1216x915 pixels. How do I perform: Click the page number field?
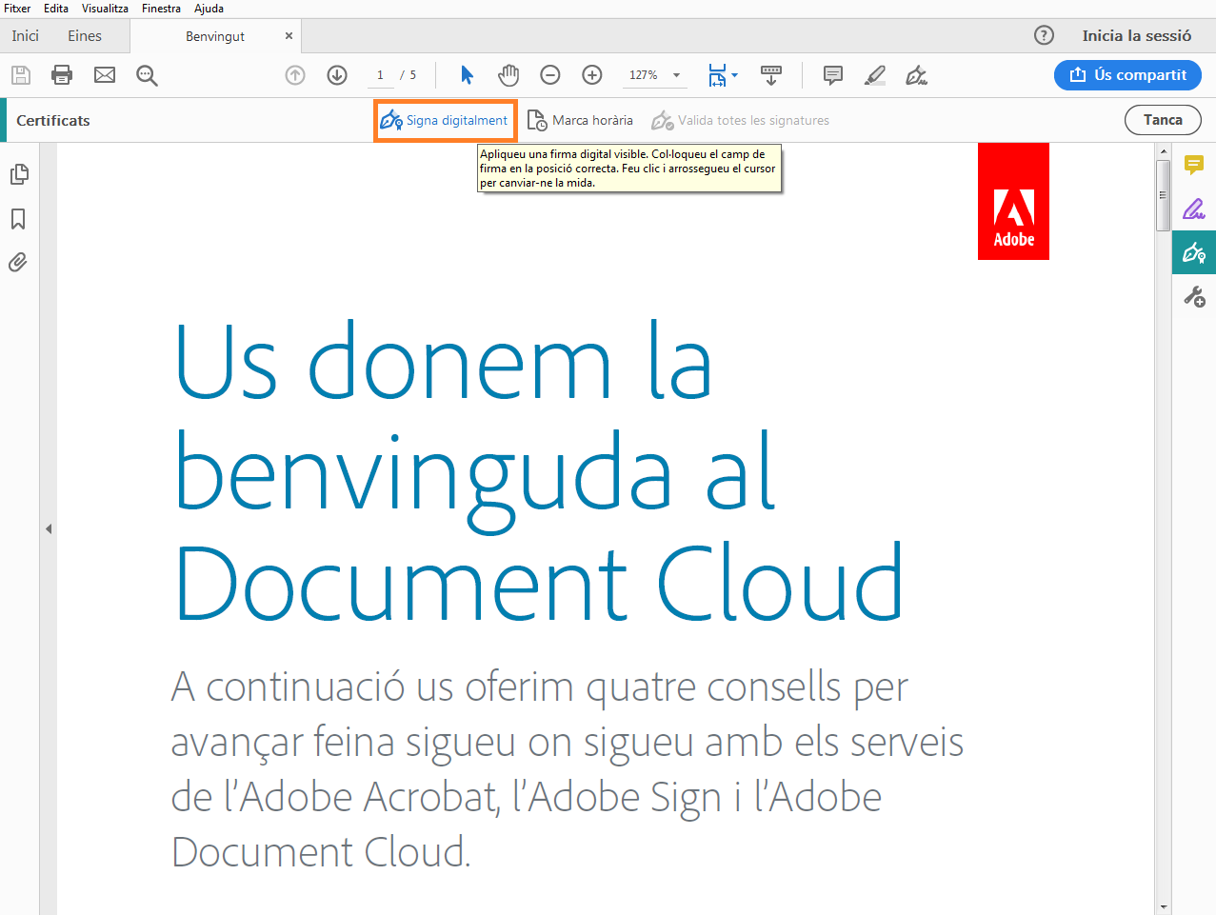coord(380,75)
